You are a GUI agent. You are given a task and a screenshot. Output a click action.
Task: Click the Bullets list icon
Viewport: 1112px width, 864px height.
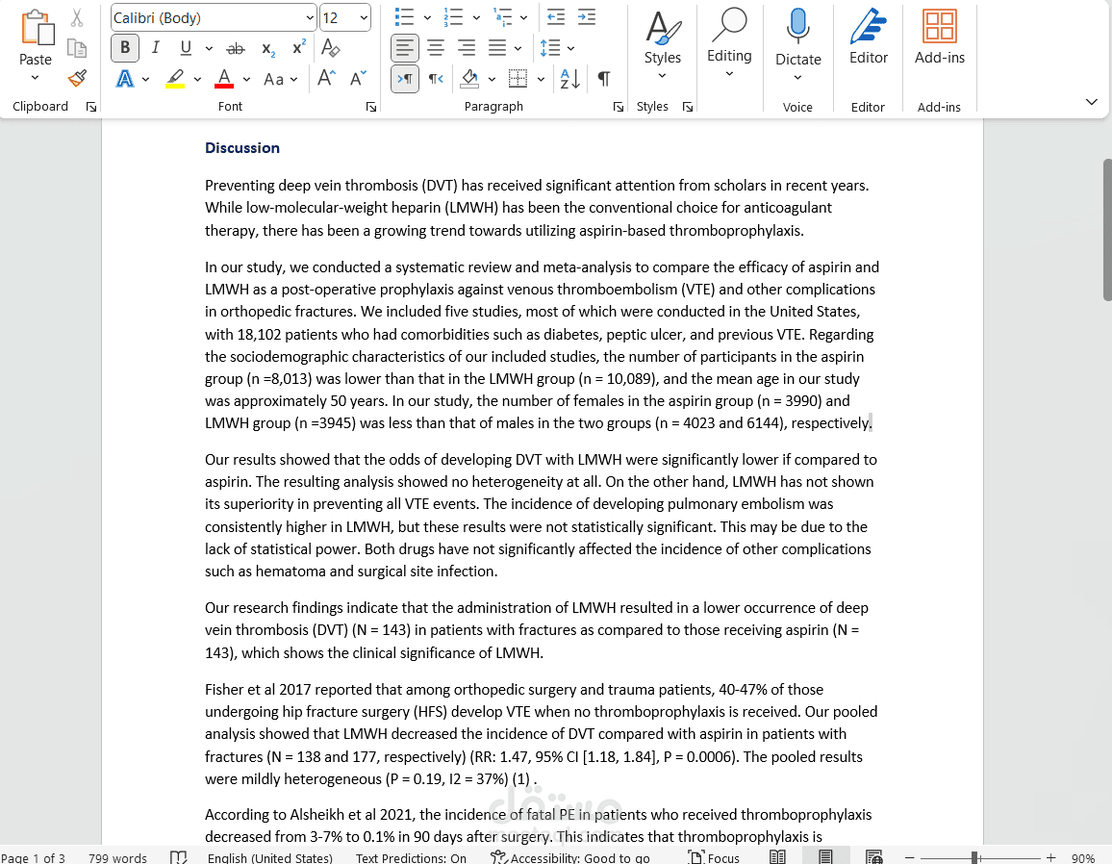(x=404, y=17)
